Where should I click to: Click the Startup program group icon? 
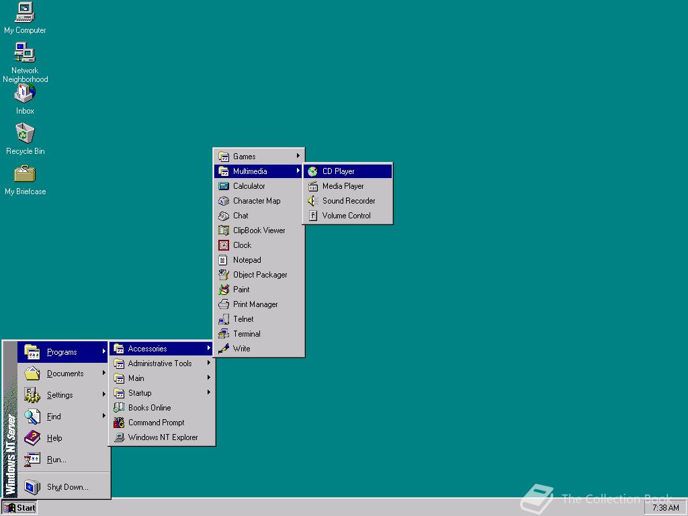click(x=119, y=393)
